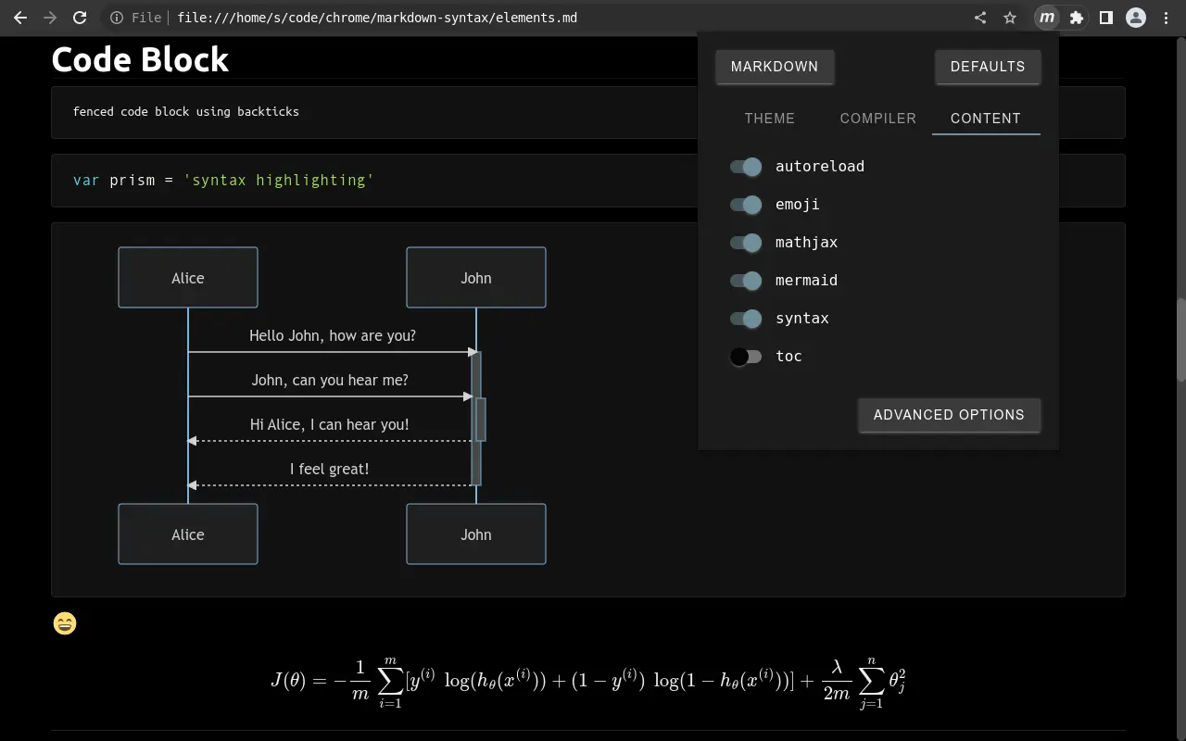Switch to the THEME tab
Screen dimensions: 1186x741
click(769, 119)
